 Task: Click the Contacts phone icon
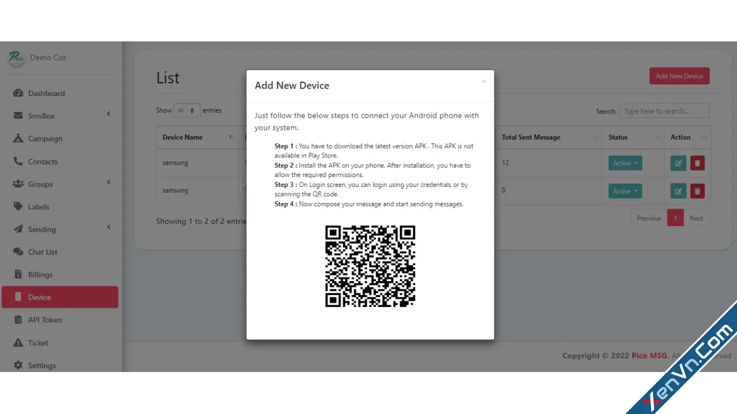pos(18,162)
